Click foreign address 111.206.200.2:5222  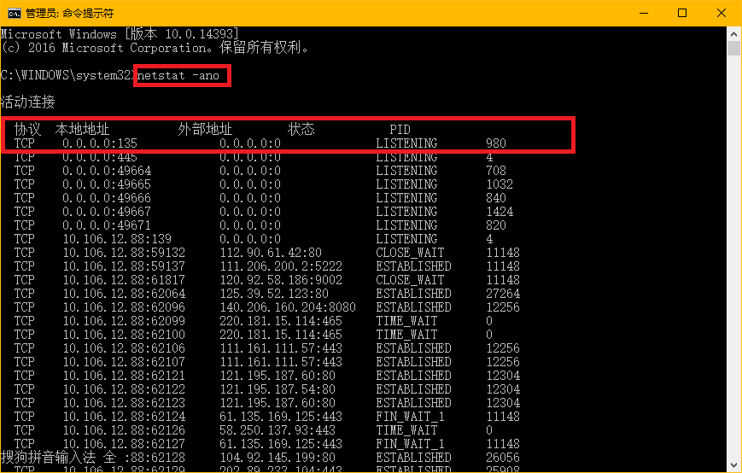click(x=281, y=266)
